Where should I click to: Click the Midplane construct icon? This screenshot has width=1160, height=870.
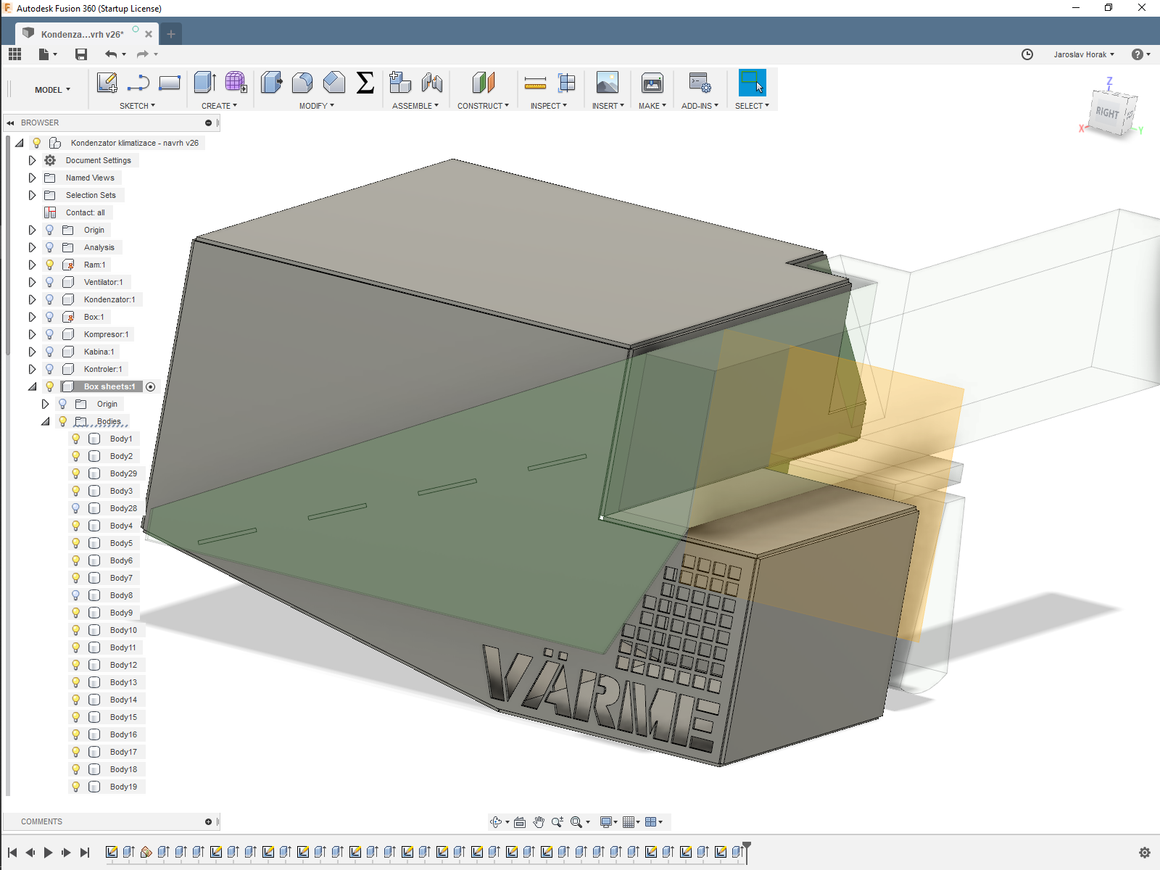[484, 83]
